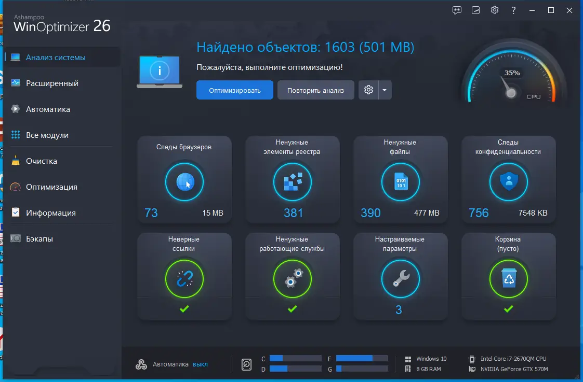The width and height of the screenshot is (583, 382).
Task: Open Следы конфиденциальности shield icon
Action: pyautogui.click(x=509, y=182)
